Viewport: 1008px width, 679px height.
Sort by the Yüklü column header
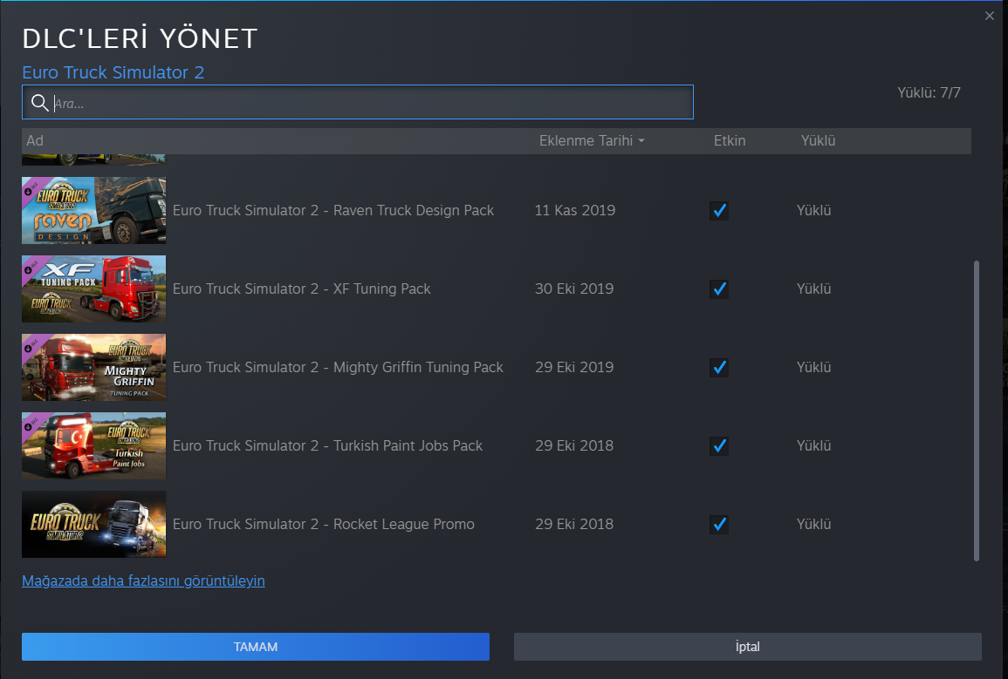818,140
